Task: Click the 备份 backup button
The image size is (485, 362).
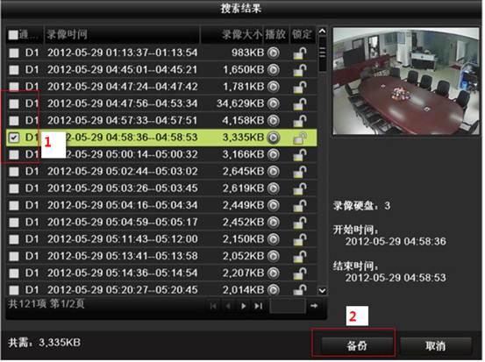Action: [358, 346]
